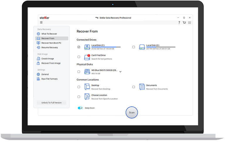226x142 pixels.
Task: Check the Desktop location checkbox
Action: [79, 87]
